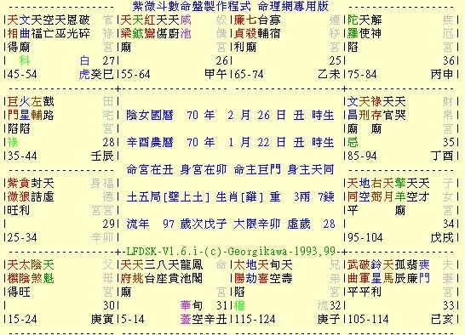Image resolution: width=465 pixels, height=335 pixels.
Task: Select the age range 85-94
Action: (363, 156)
